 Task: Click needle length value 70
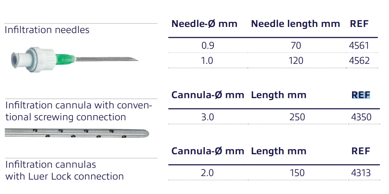point(296,46)
